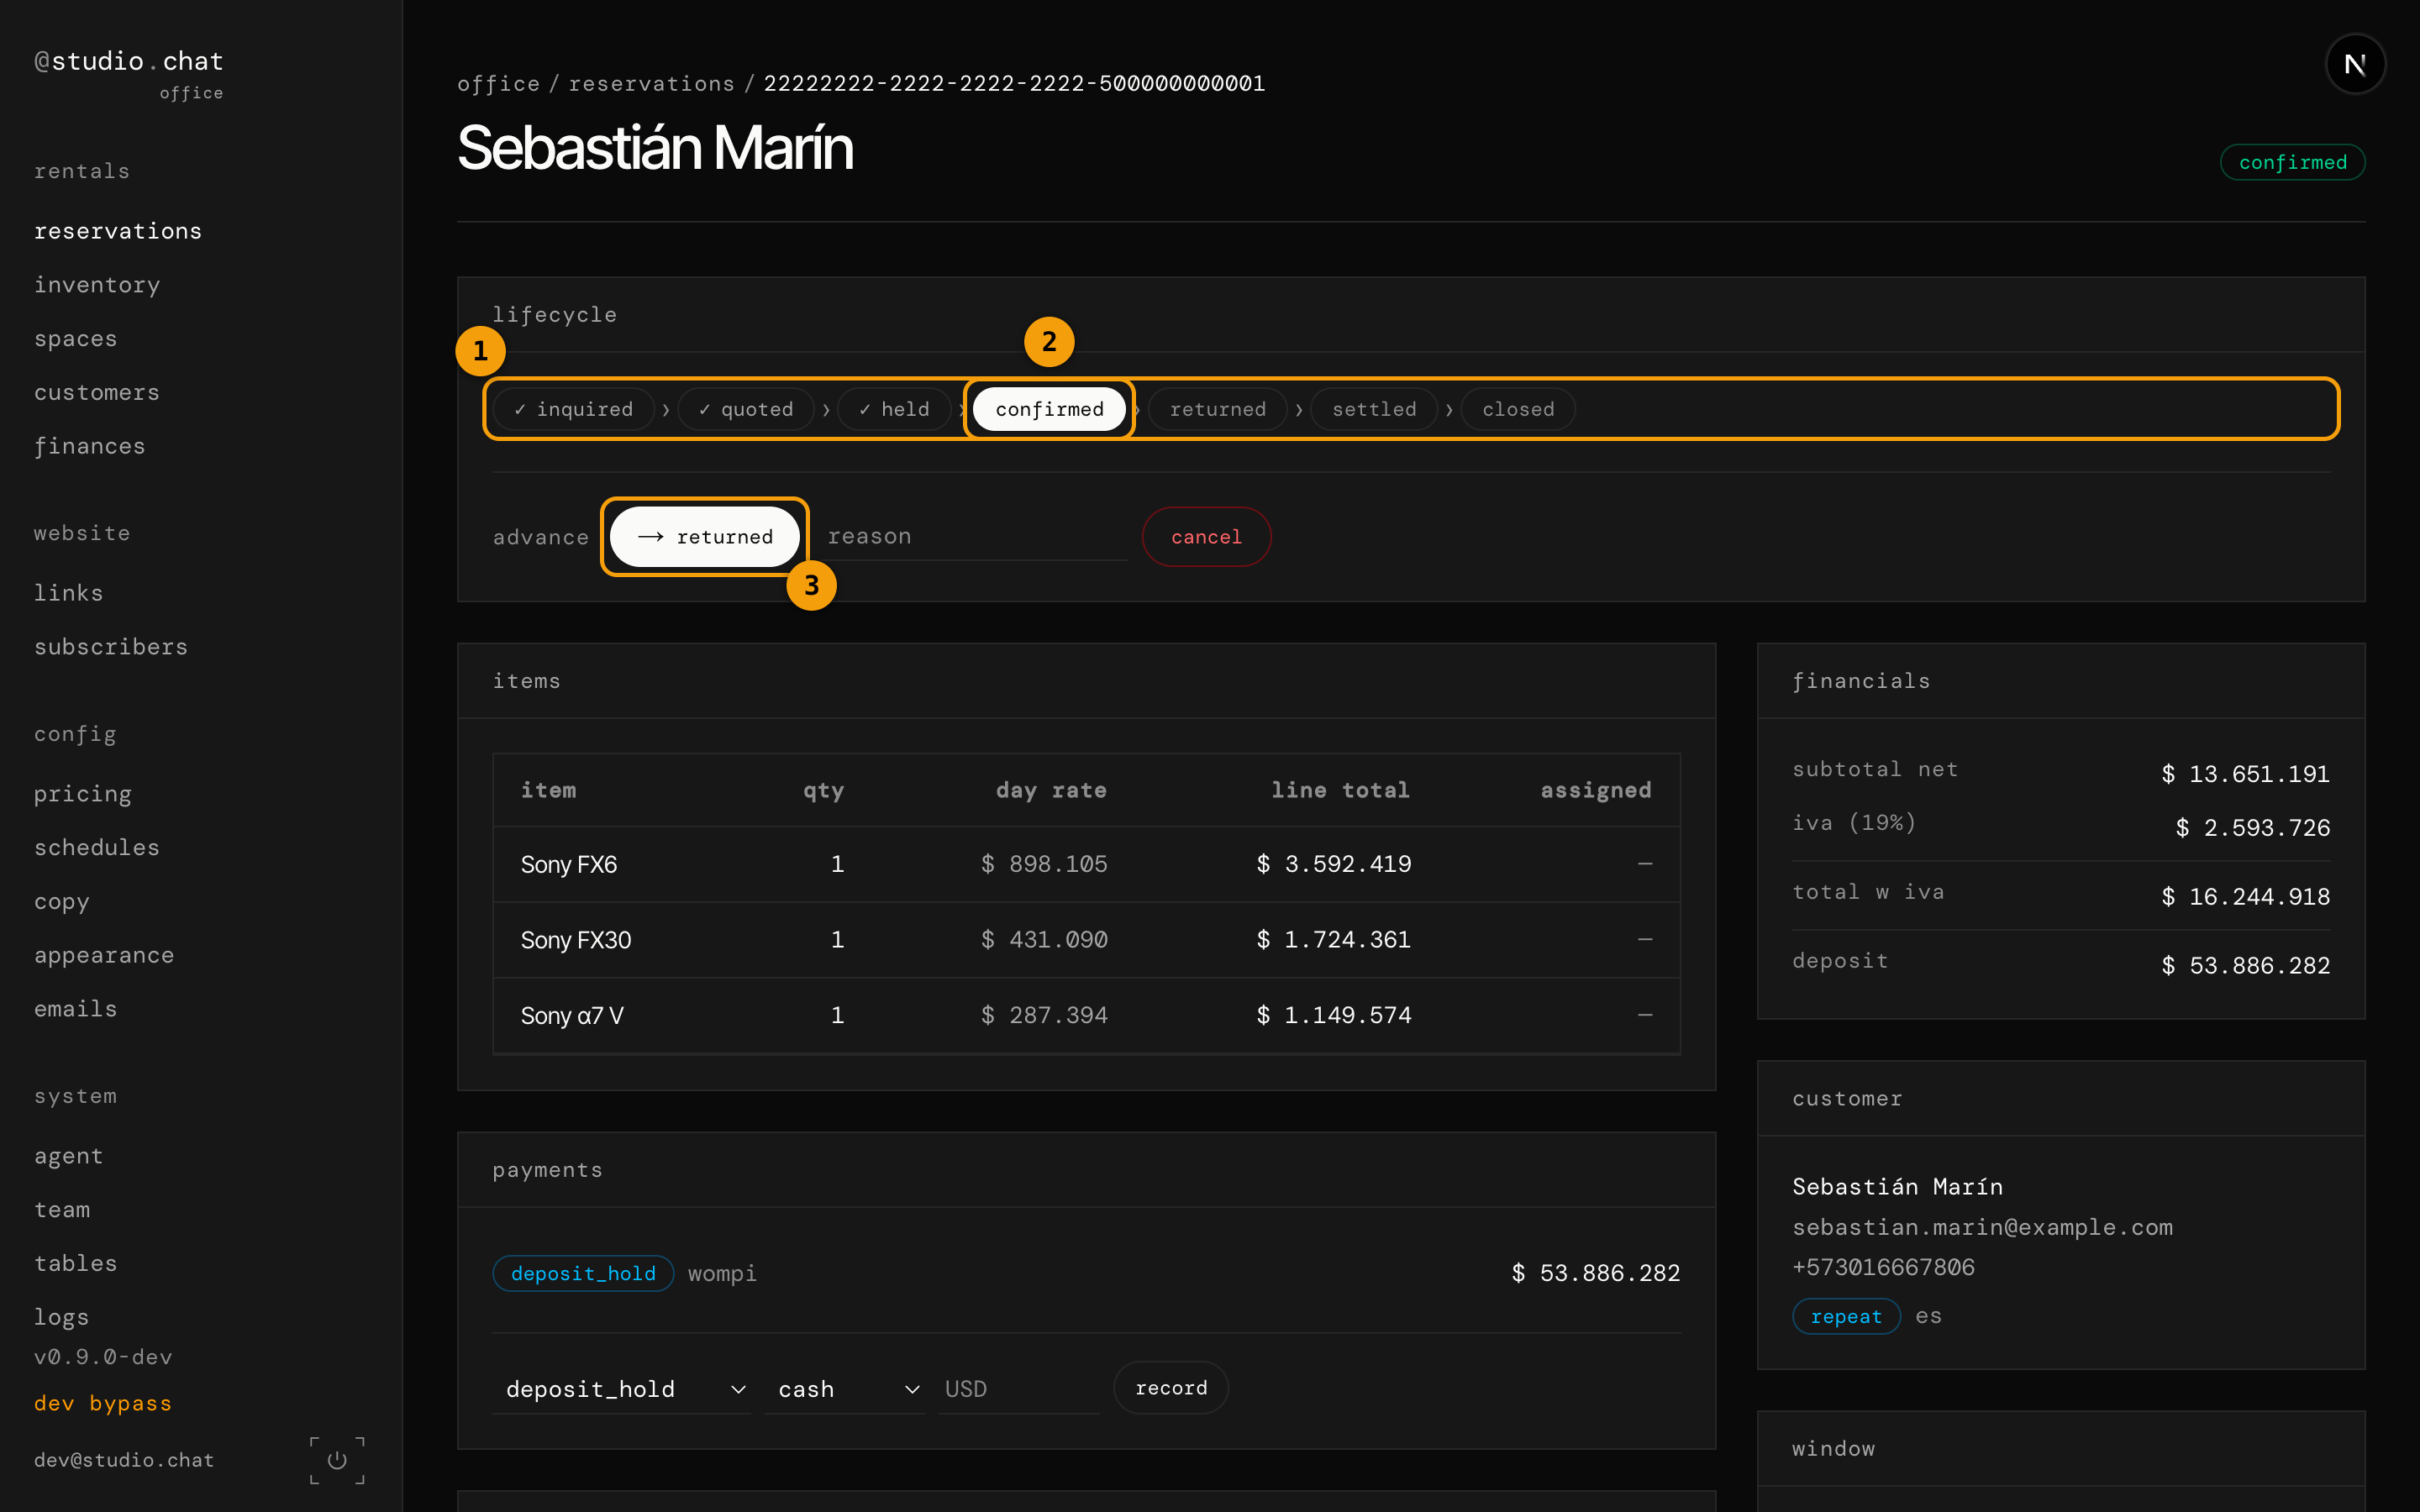Click the sebastian.marin@example.com email
Viewport: 2420px width, 1512px height.
pyautogui.click(x=1982, y=1227)
